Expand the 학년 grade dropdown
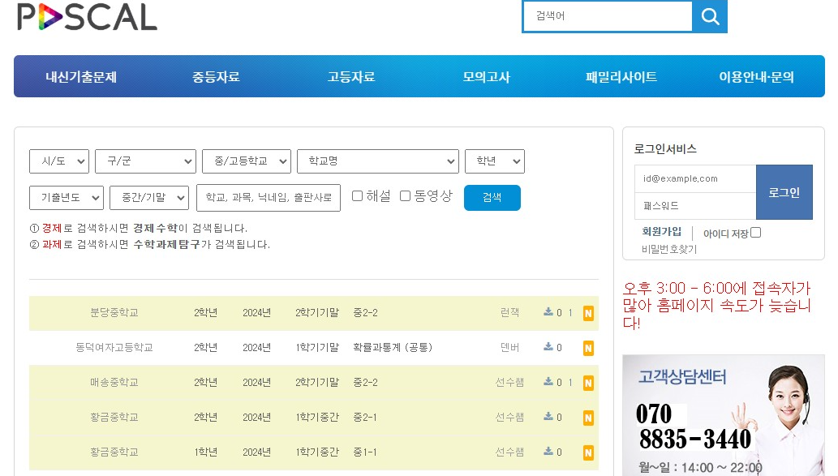The height and width of the screenshot is (476, 838). click(494, 161)
